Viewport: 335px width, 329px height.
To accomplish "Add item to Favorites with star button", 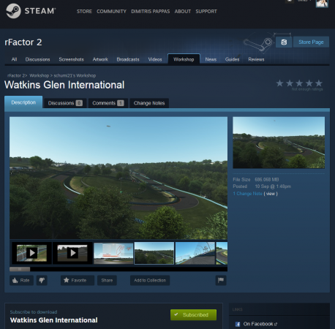I will point(78,280).
